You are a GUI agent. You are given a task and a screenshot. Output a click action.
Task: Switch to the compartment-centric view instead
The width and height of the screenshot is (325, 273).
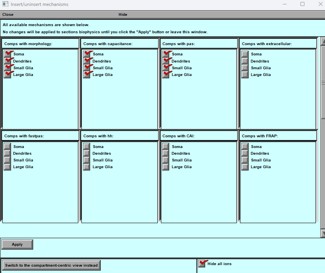pos(51,265)
